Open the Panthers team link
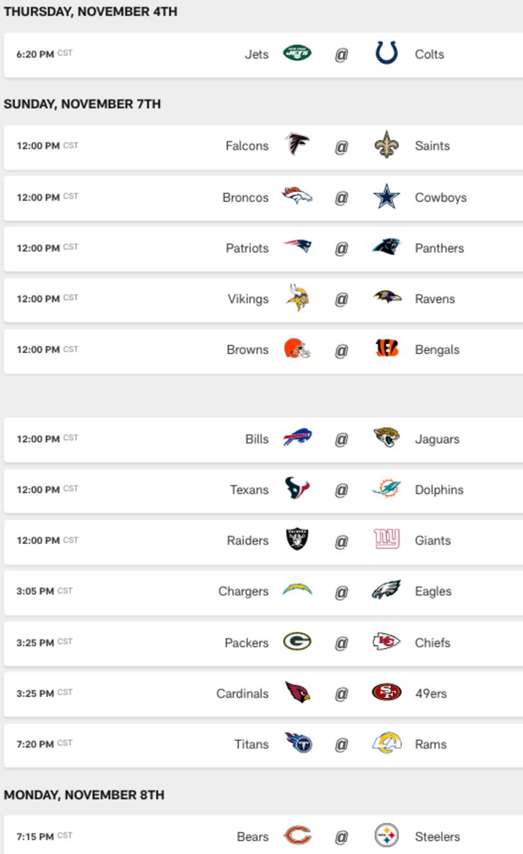The height and width of the screenshot is (854, 523). pos(439,248)
